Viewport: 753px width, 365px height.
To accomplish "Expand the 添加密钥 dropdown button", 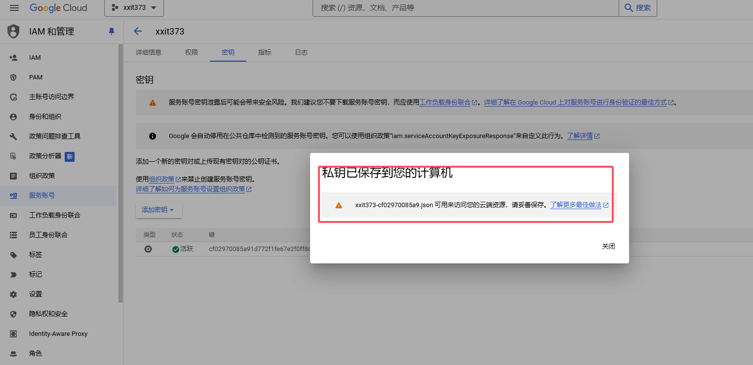I will click(159, 210).
